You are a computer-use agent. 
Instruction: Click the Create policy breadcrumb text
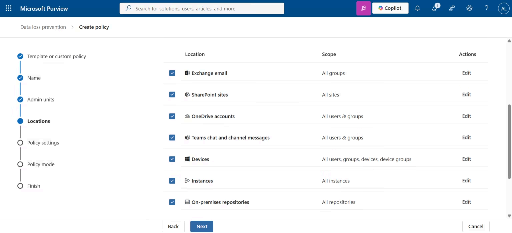pos(94,27)
